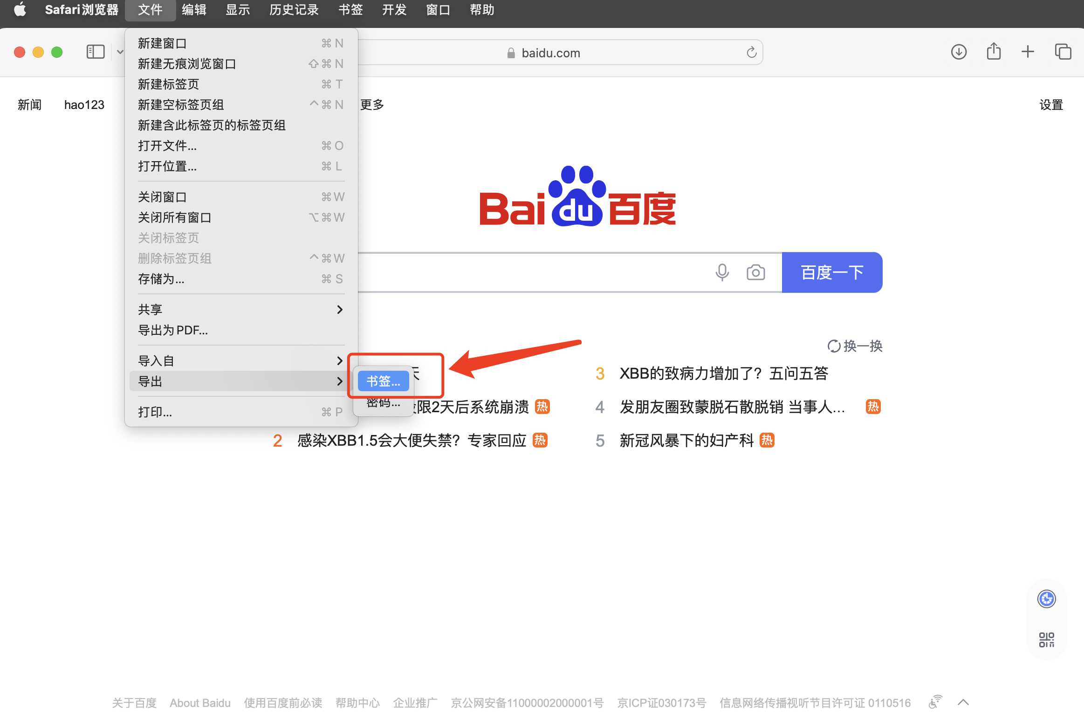The width and height of the screenshot is (1084, 720).
Task: Choose 关闭所有窗口 menu item
Action: click(x=241, y=217)
